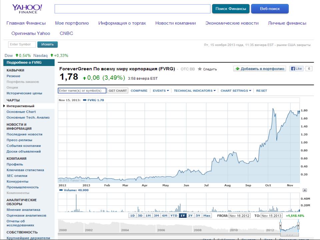The image size is (320, 240).
Task: Click the Поиск Финансы button
Action: point(231,9)
